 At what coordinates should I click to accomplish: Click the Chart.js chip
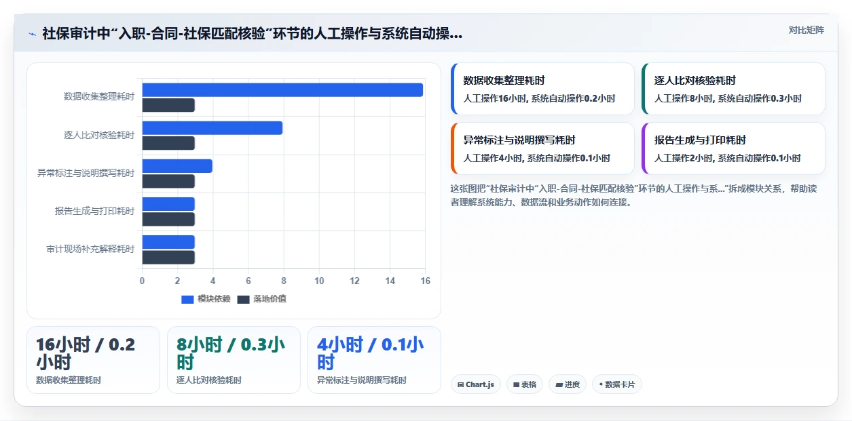pos(476,384)
